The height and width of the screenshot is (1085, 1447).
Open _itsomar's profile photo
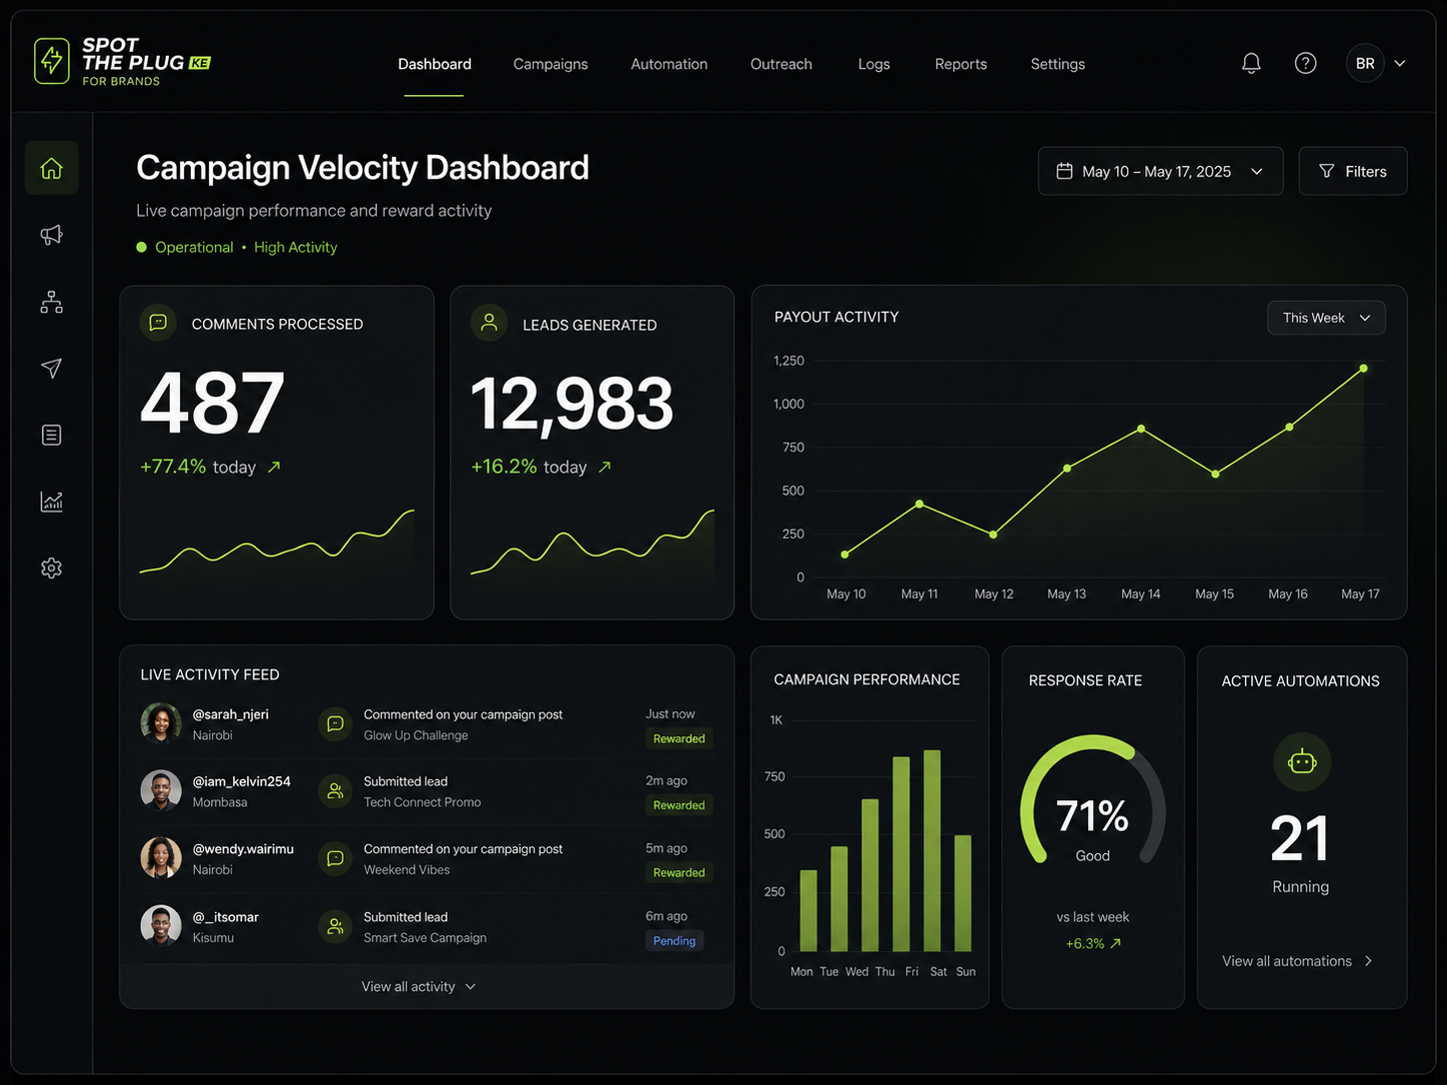[161, 925]
